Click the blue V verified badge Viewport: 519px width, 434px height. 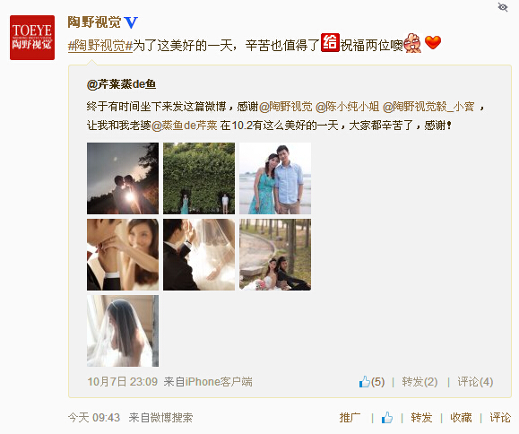point(131,22)
